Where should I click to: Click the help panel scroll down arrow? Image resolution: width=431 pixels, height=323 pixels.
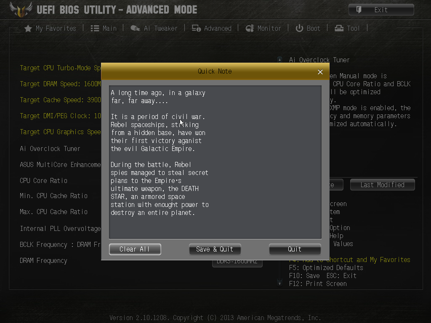[x=279, y=283]
